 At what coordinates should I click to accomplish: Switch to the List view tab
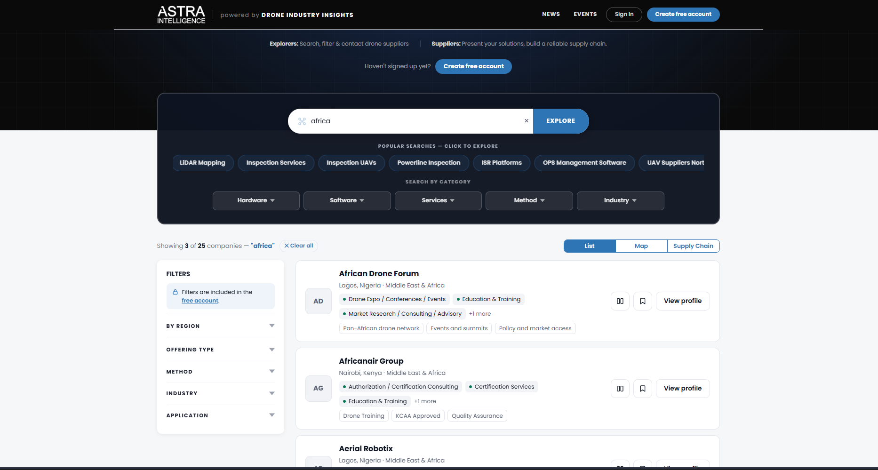coord(590,246)
